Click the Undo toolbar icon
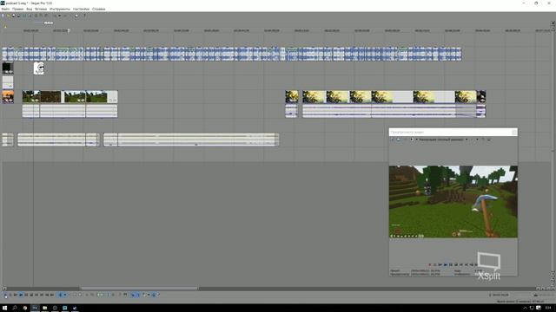This screenshot has height=312, width=556. (55, 16)
